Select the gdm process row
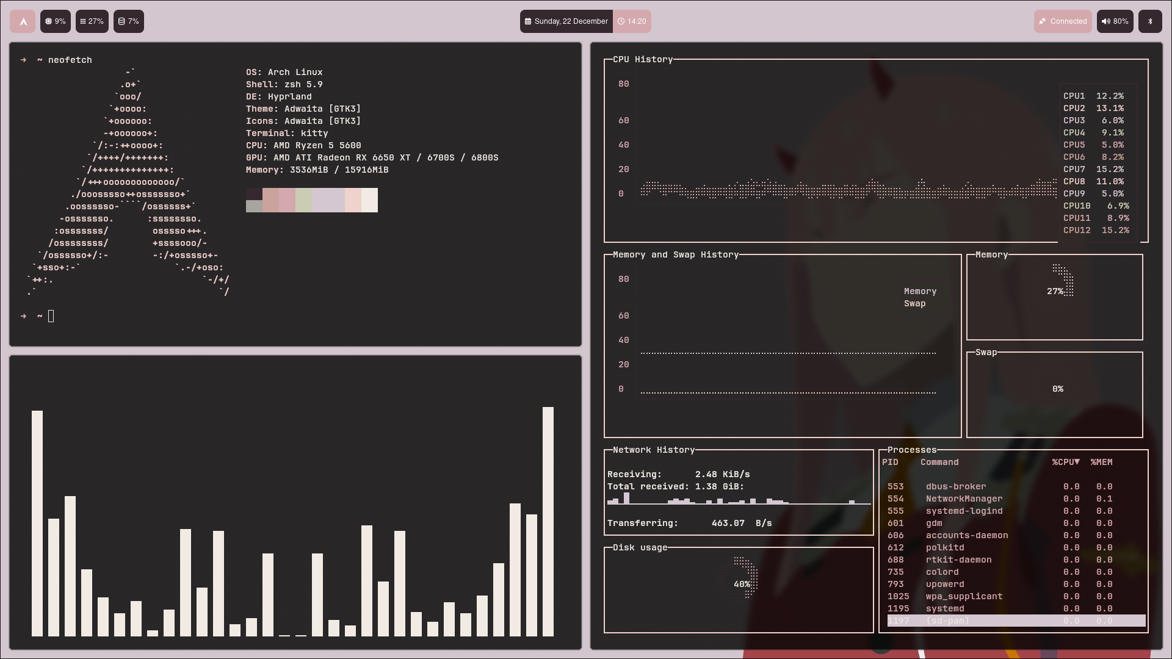The height and width of the screenshot is (659, 1172). [1016, 524]
